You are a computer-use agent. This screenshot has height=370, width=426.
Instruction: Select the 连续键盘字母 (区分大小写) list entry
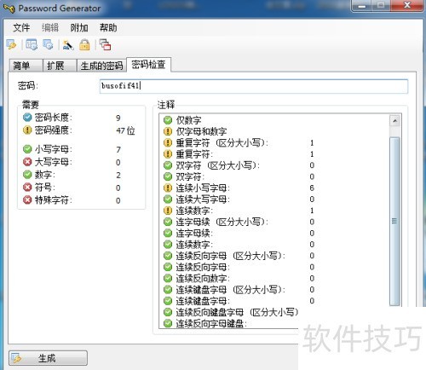pos(230,289)
